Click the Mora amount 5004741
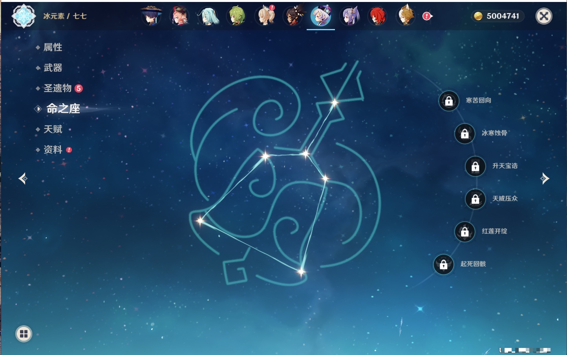The width and height of the screenshot is (567, 355). [x=503, y=16]
